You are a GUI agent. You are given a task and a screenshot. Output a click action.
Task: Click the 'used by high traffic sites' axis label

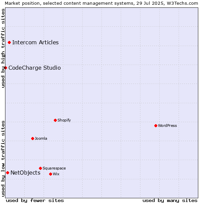click(x=3, y=48)
